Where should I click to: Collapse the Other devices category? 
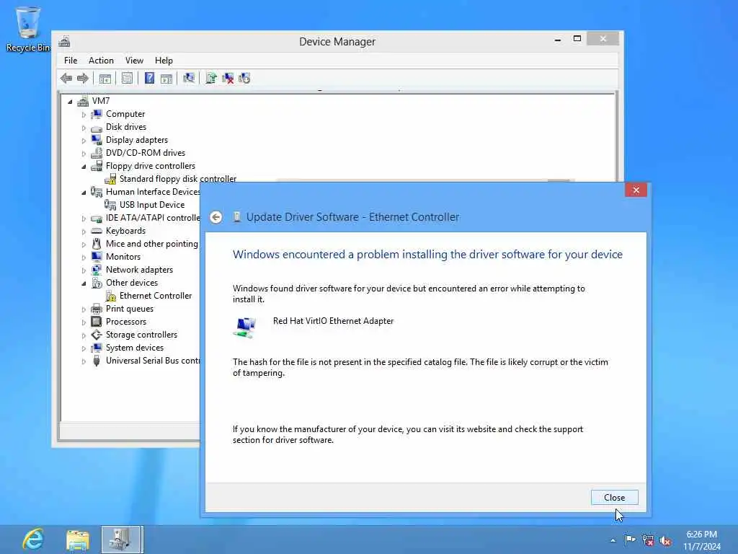tap(84, 283)
